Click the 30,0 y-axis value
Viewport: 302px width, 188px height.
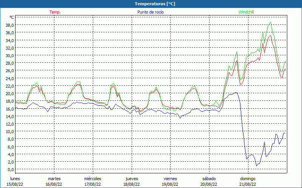pyautogui.click(x=10, y=55)
